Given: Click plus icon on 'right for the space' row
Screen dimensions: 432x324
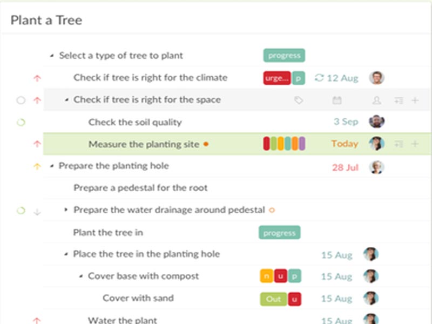Looking at the screenshot, I should point(415,100).
